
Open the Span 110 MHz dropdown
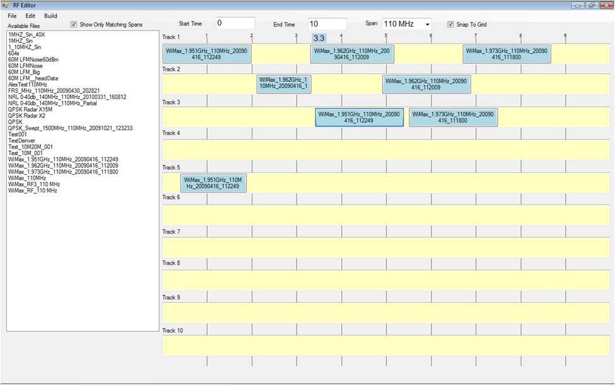(407, 24)
